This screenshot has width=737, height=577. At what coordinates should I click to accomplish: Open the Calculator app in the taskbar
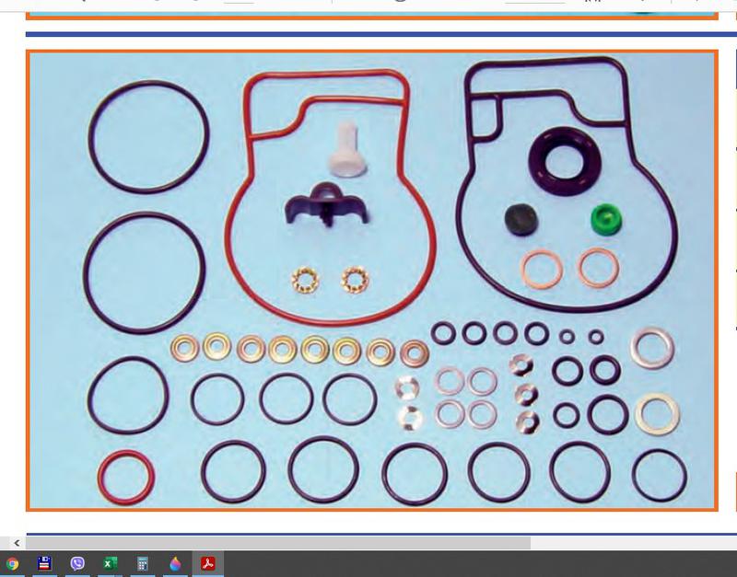pyautogui.click(x=143, y=563)
